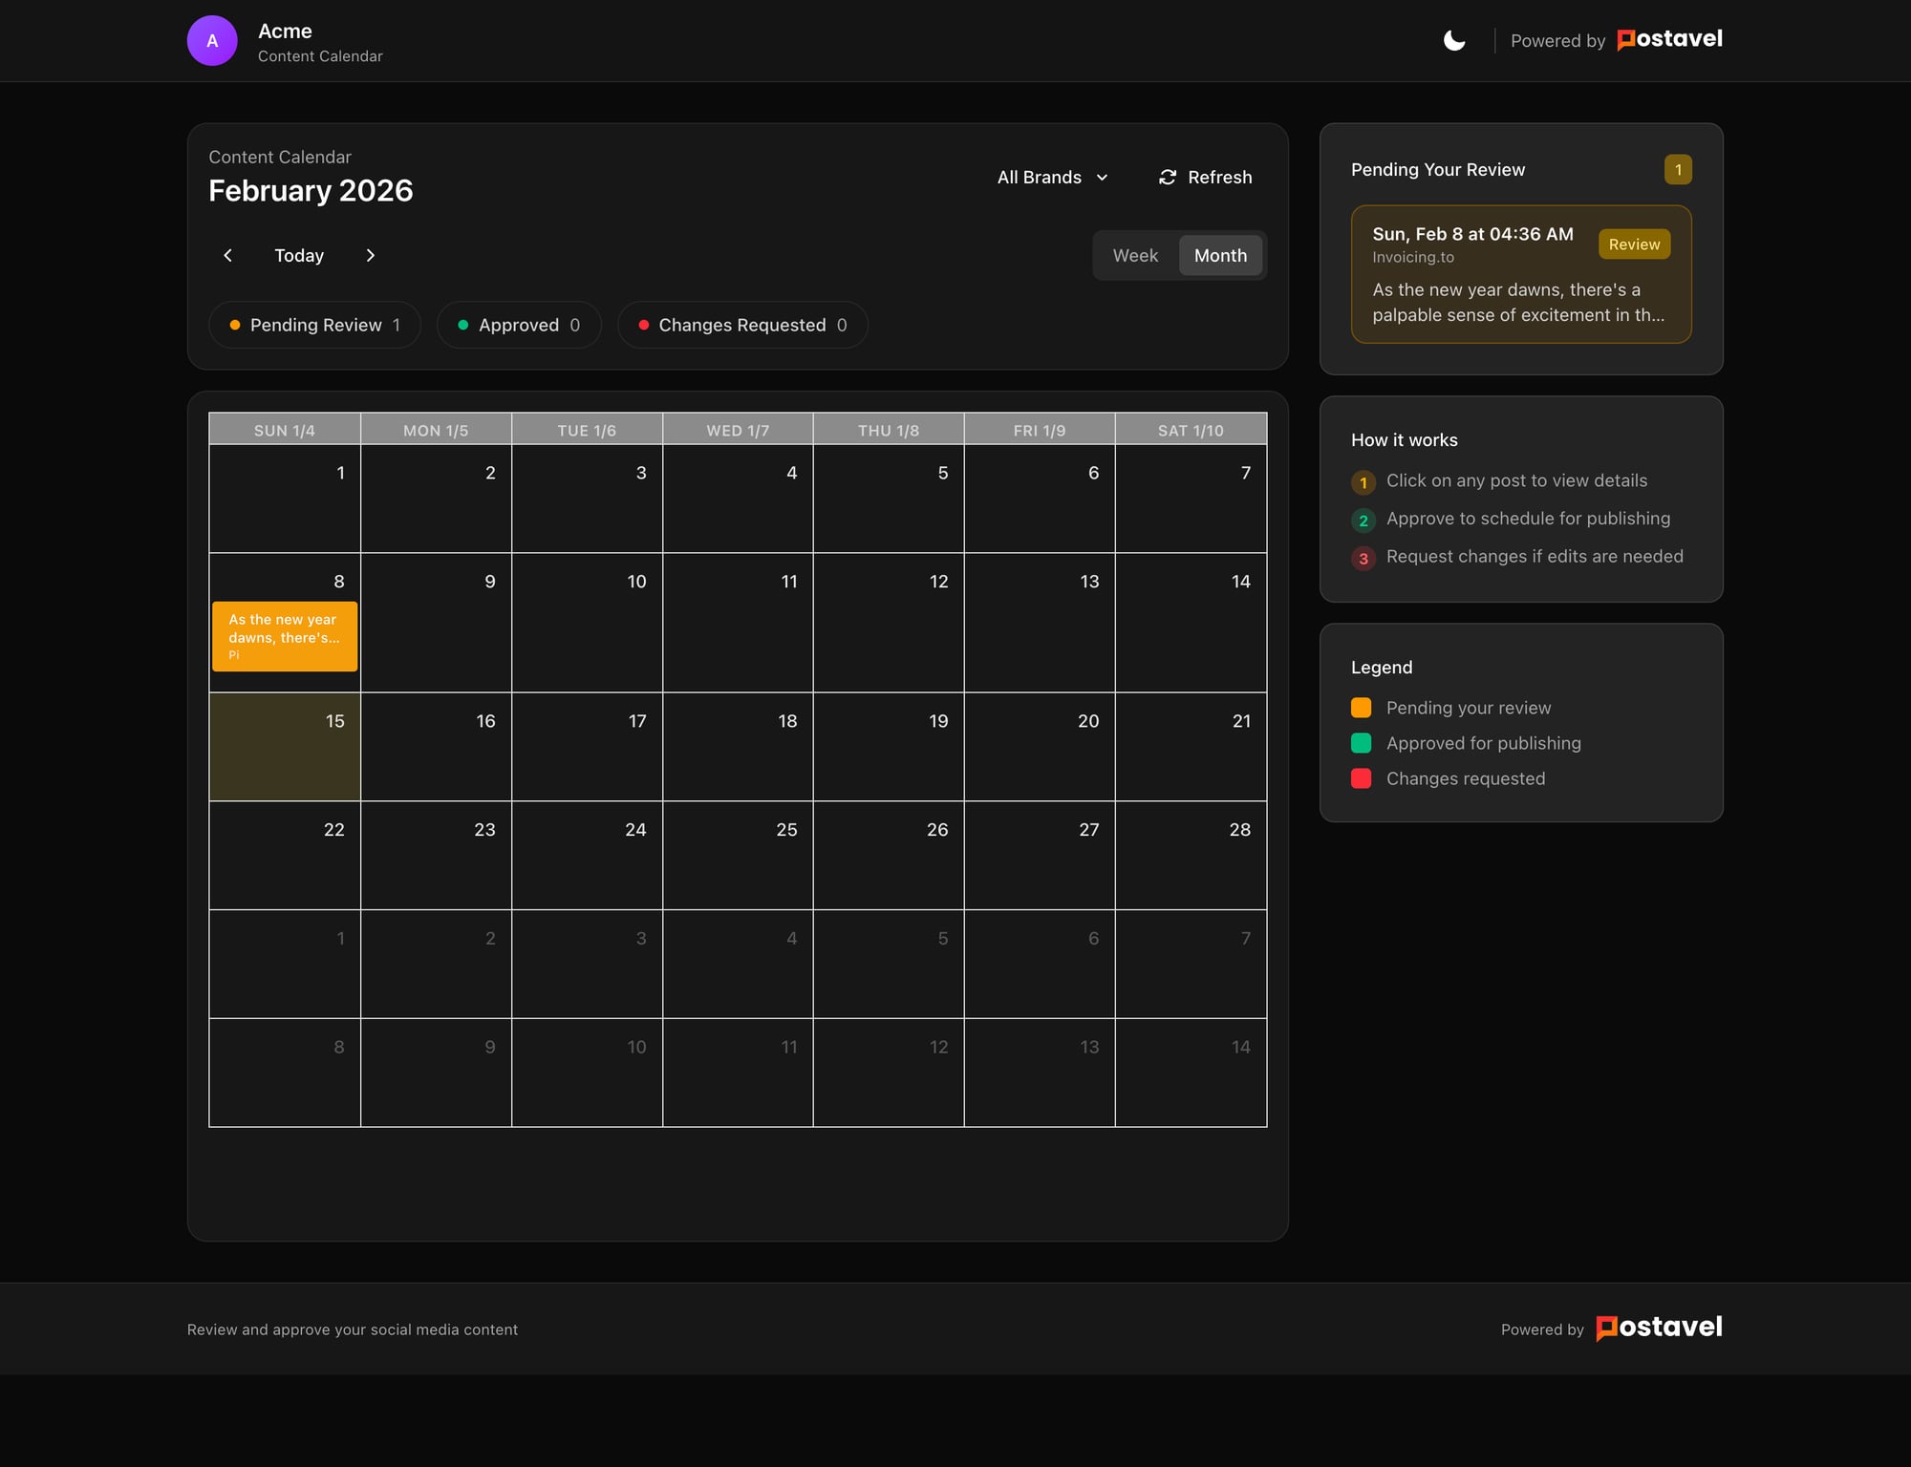The image size is (1911, 1467).
Task: Toggle dark mode moon icon
Action: [x=1454, y=40]
